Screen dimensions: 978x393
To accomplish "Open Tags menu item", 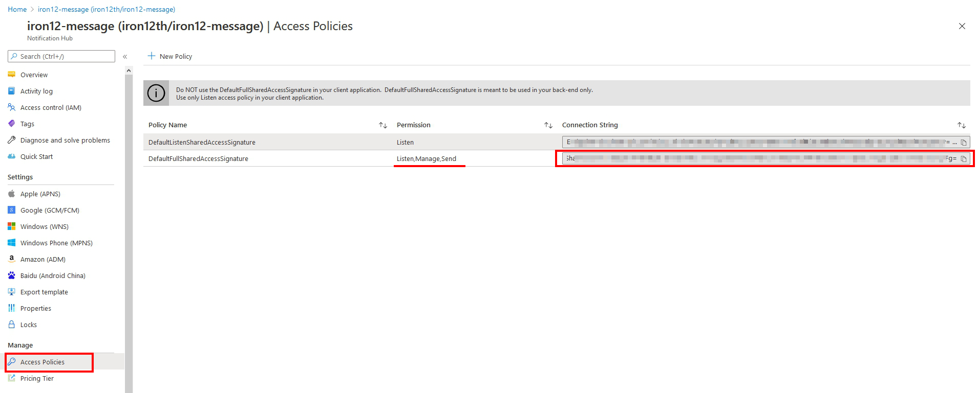I will [27, 124].
